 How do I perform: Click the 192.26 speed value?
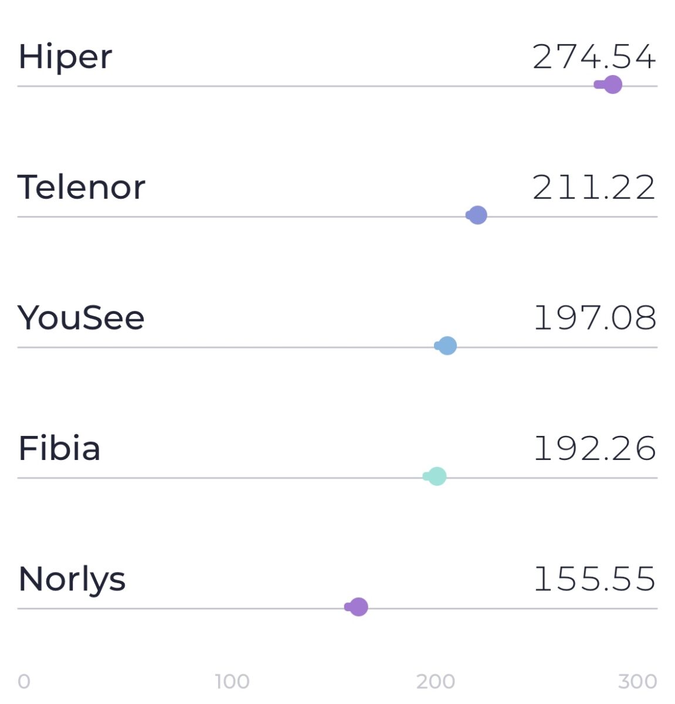pyautogui.click(x=595, y=449)
